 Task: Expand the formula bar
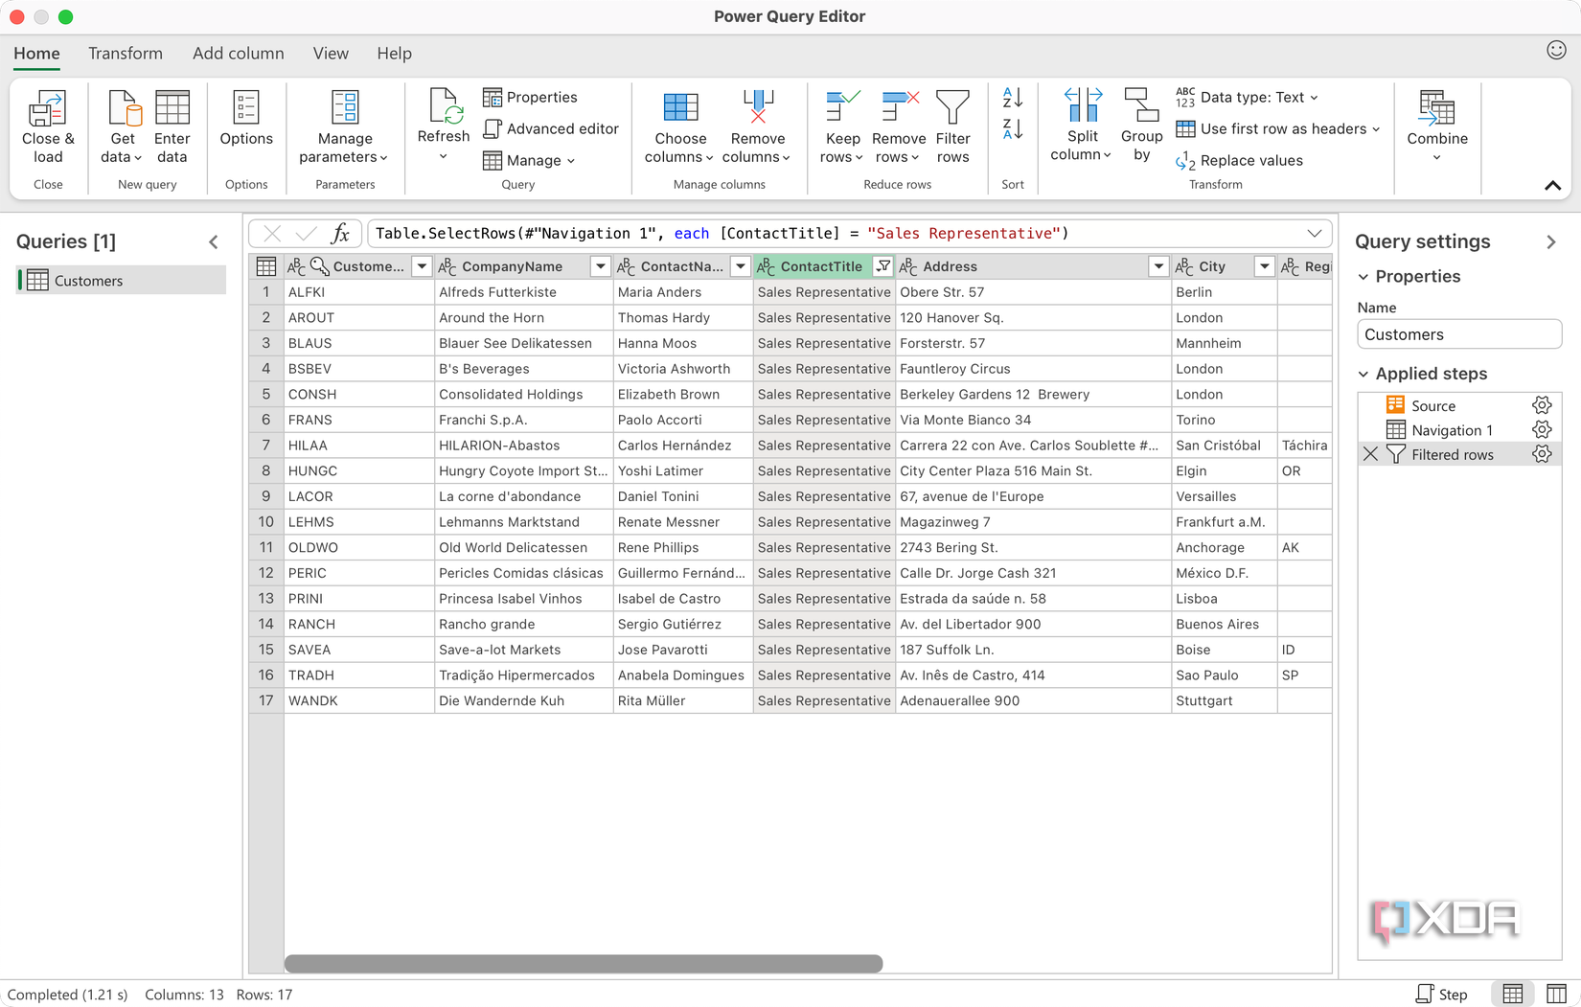(x=1315, y=233)
